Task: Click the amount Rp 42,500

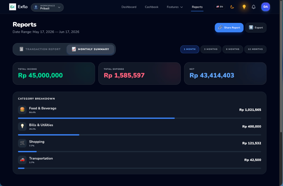Action: coord(253,160)
